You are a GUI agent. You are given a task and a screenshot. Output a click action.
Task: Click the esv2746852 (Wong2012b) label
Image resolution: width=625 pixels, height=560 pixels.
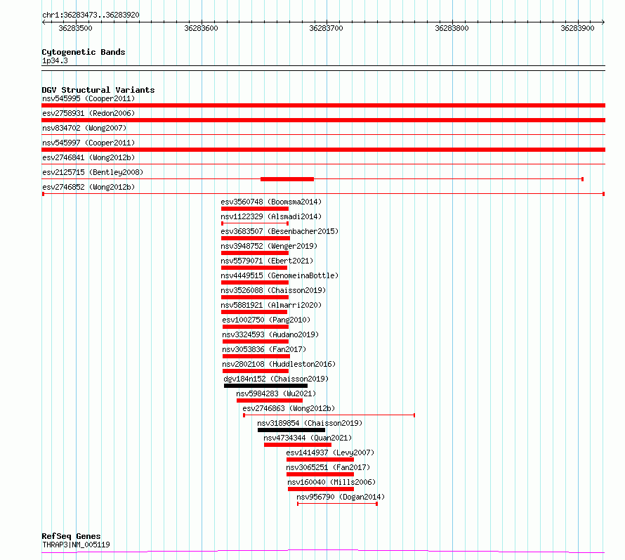[88, 187]
